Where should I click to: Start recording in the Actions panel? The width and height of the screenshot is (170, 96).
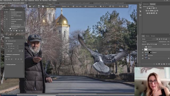click(11, 31)
